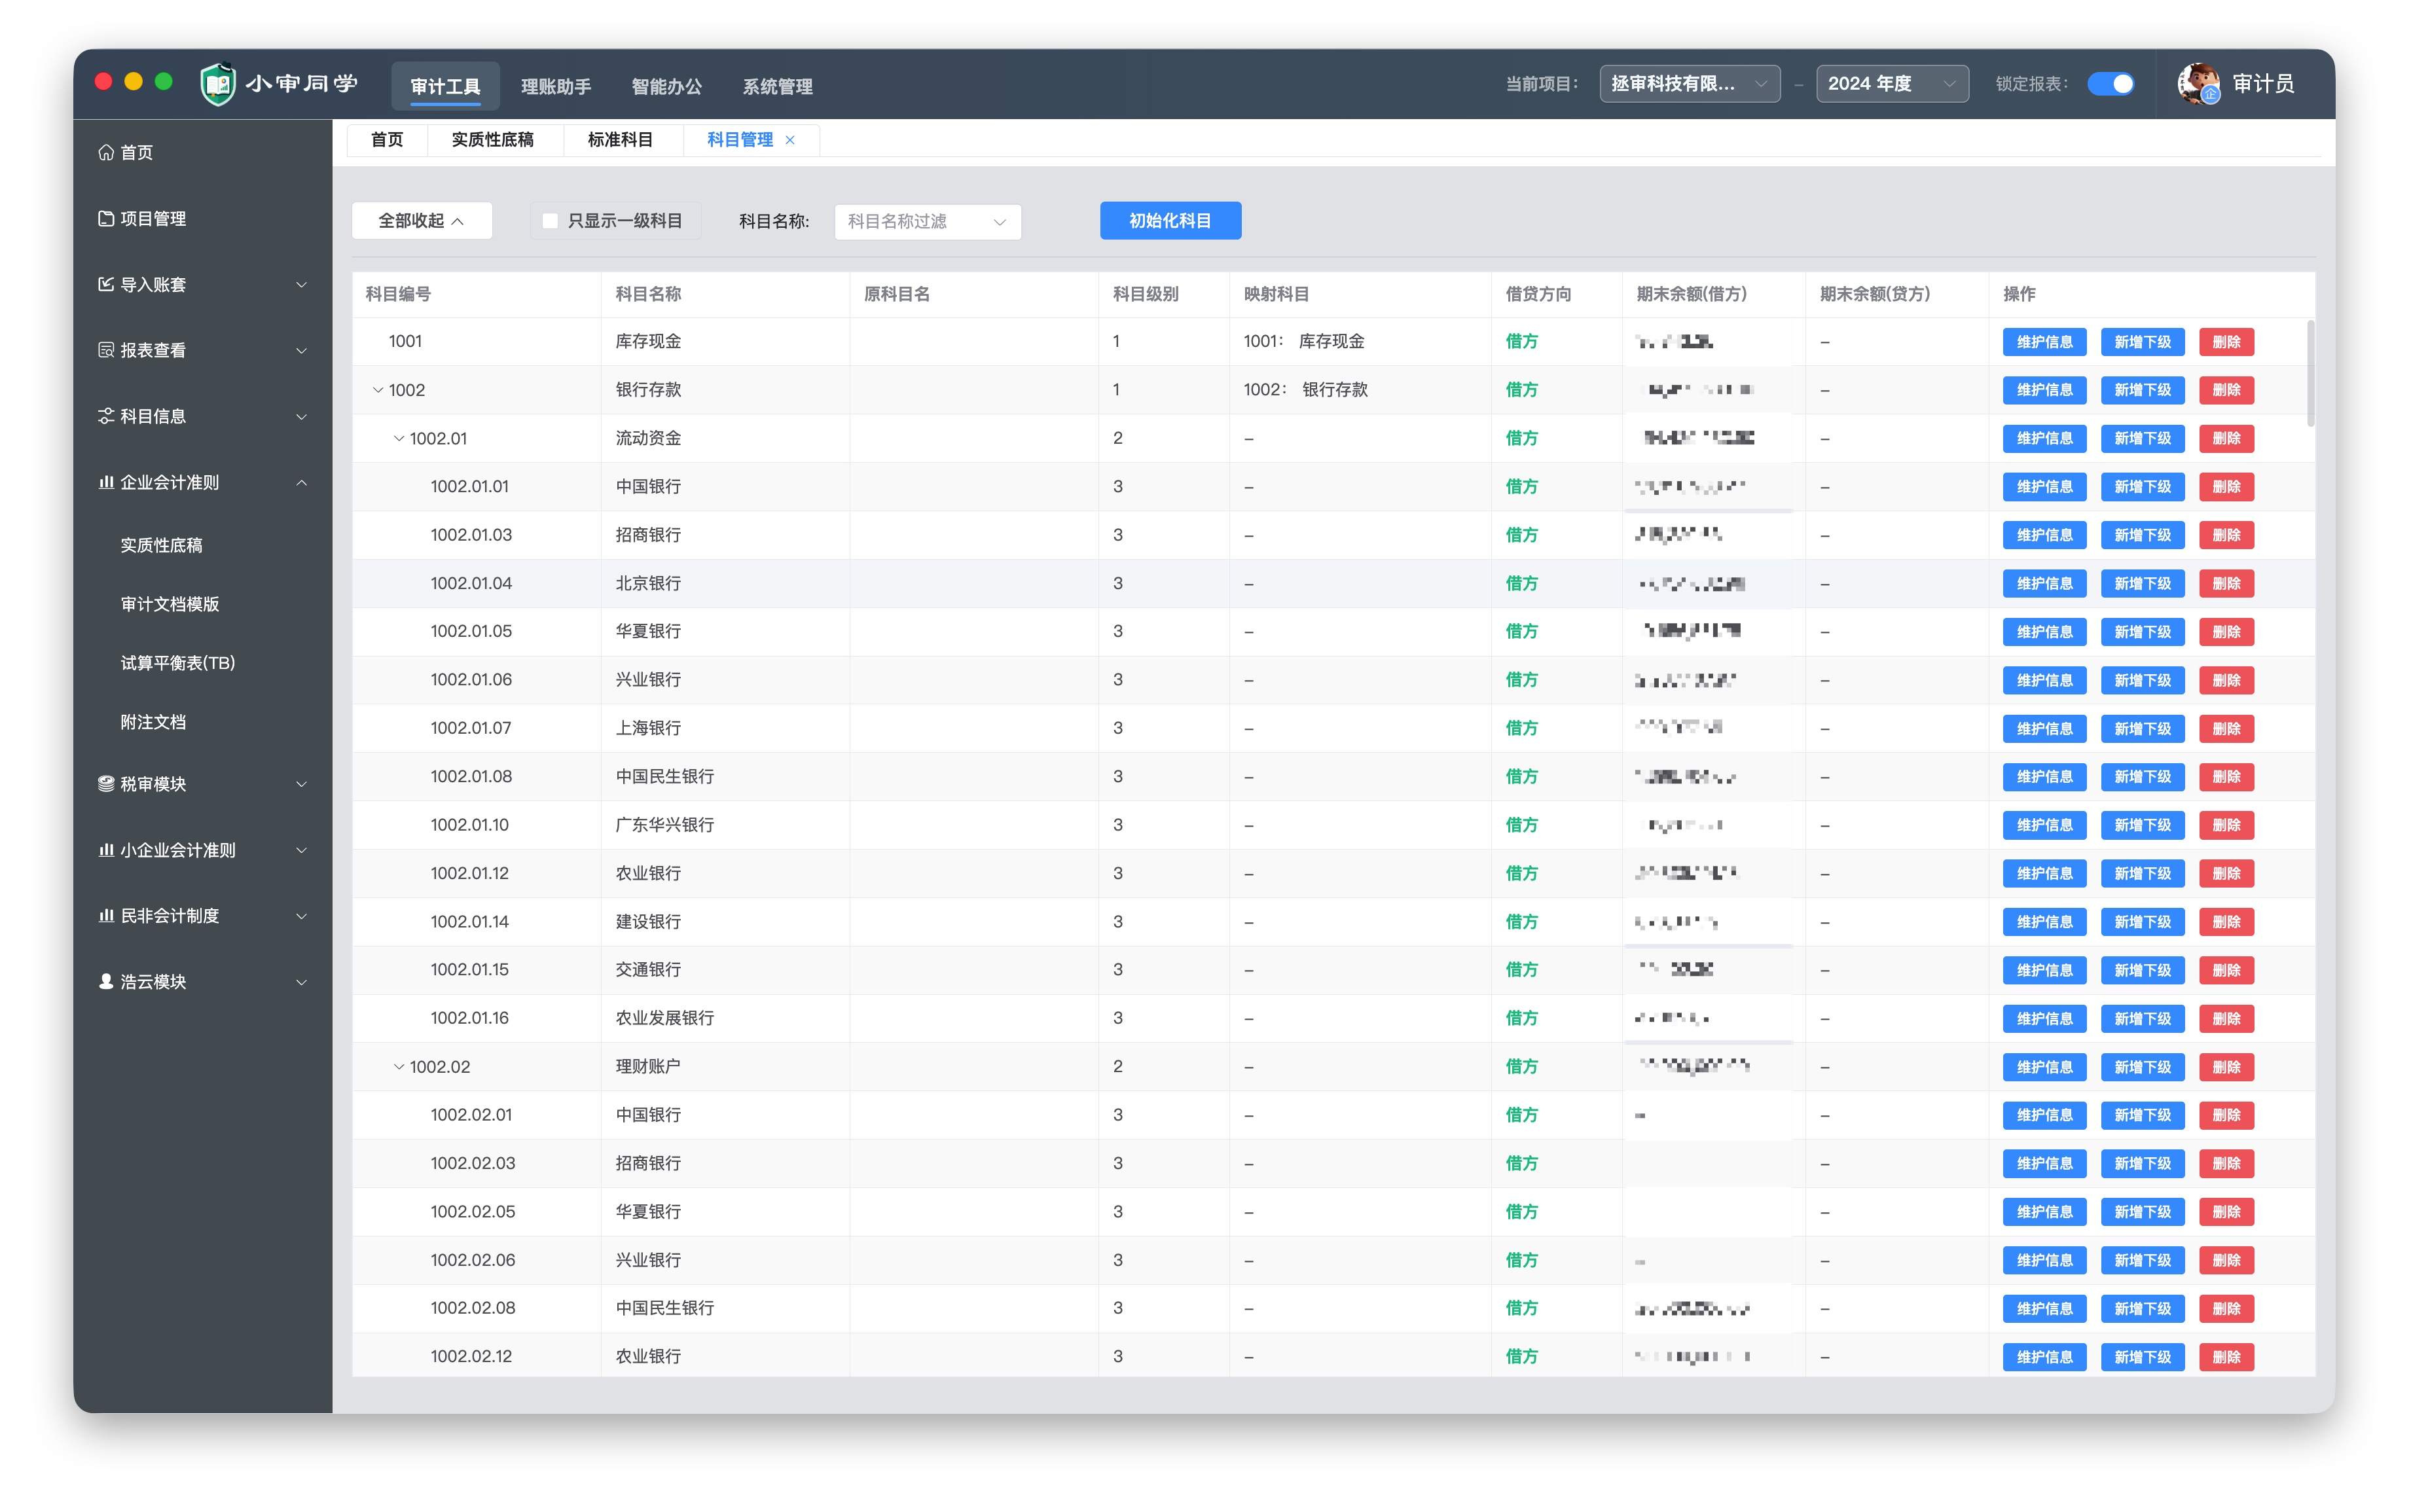The width and height of the screenshot is (2409, 1512).
Task: Expand the 税审模块 sidebar chevron
Action: point(301,785)
